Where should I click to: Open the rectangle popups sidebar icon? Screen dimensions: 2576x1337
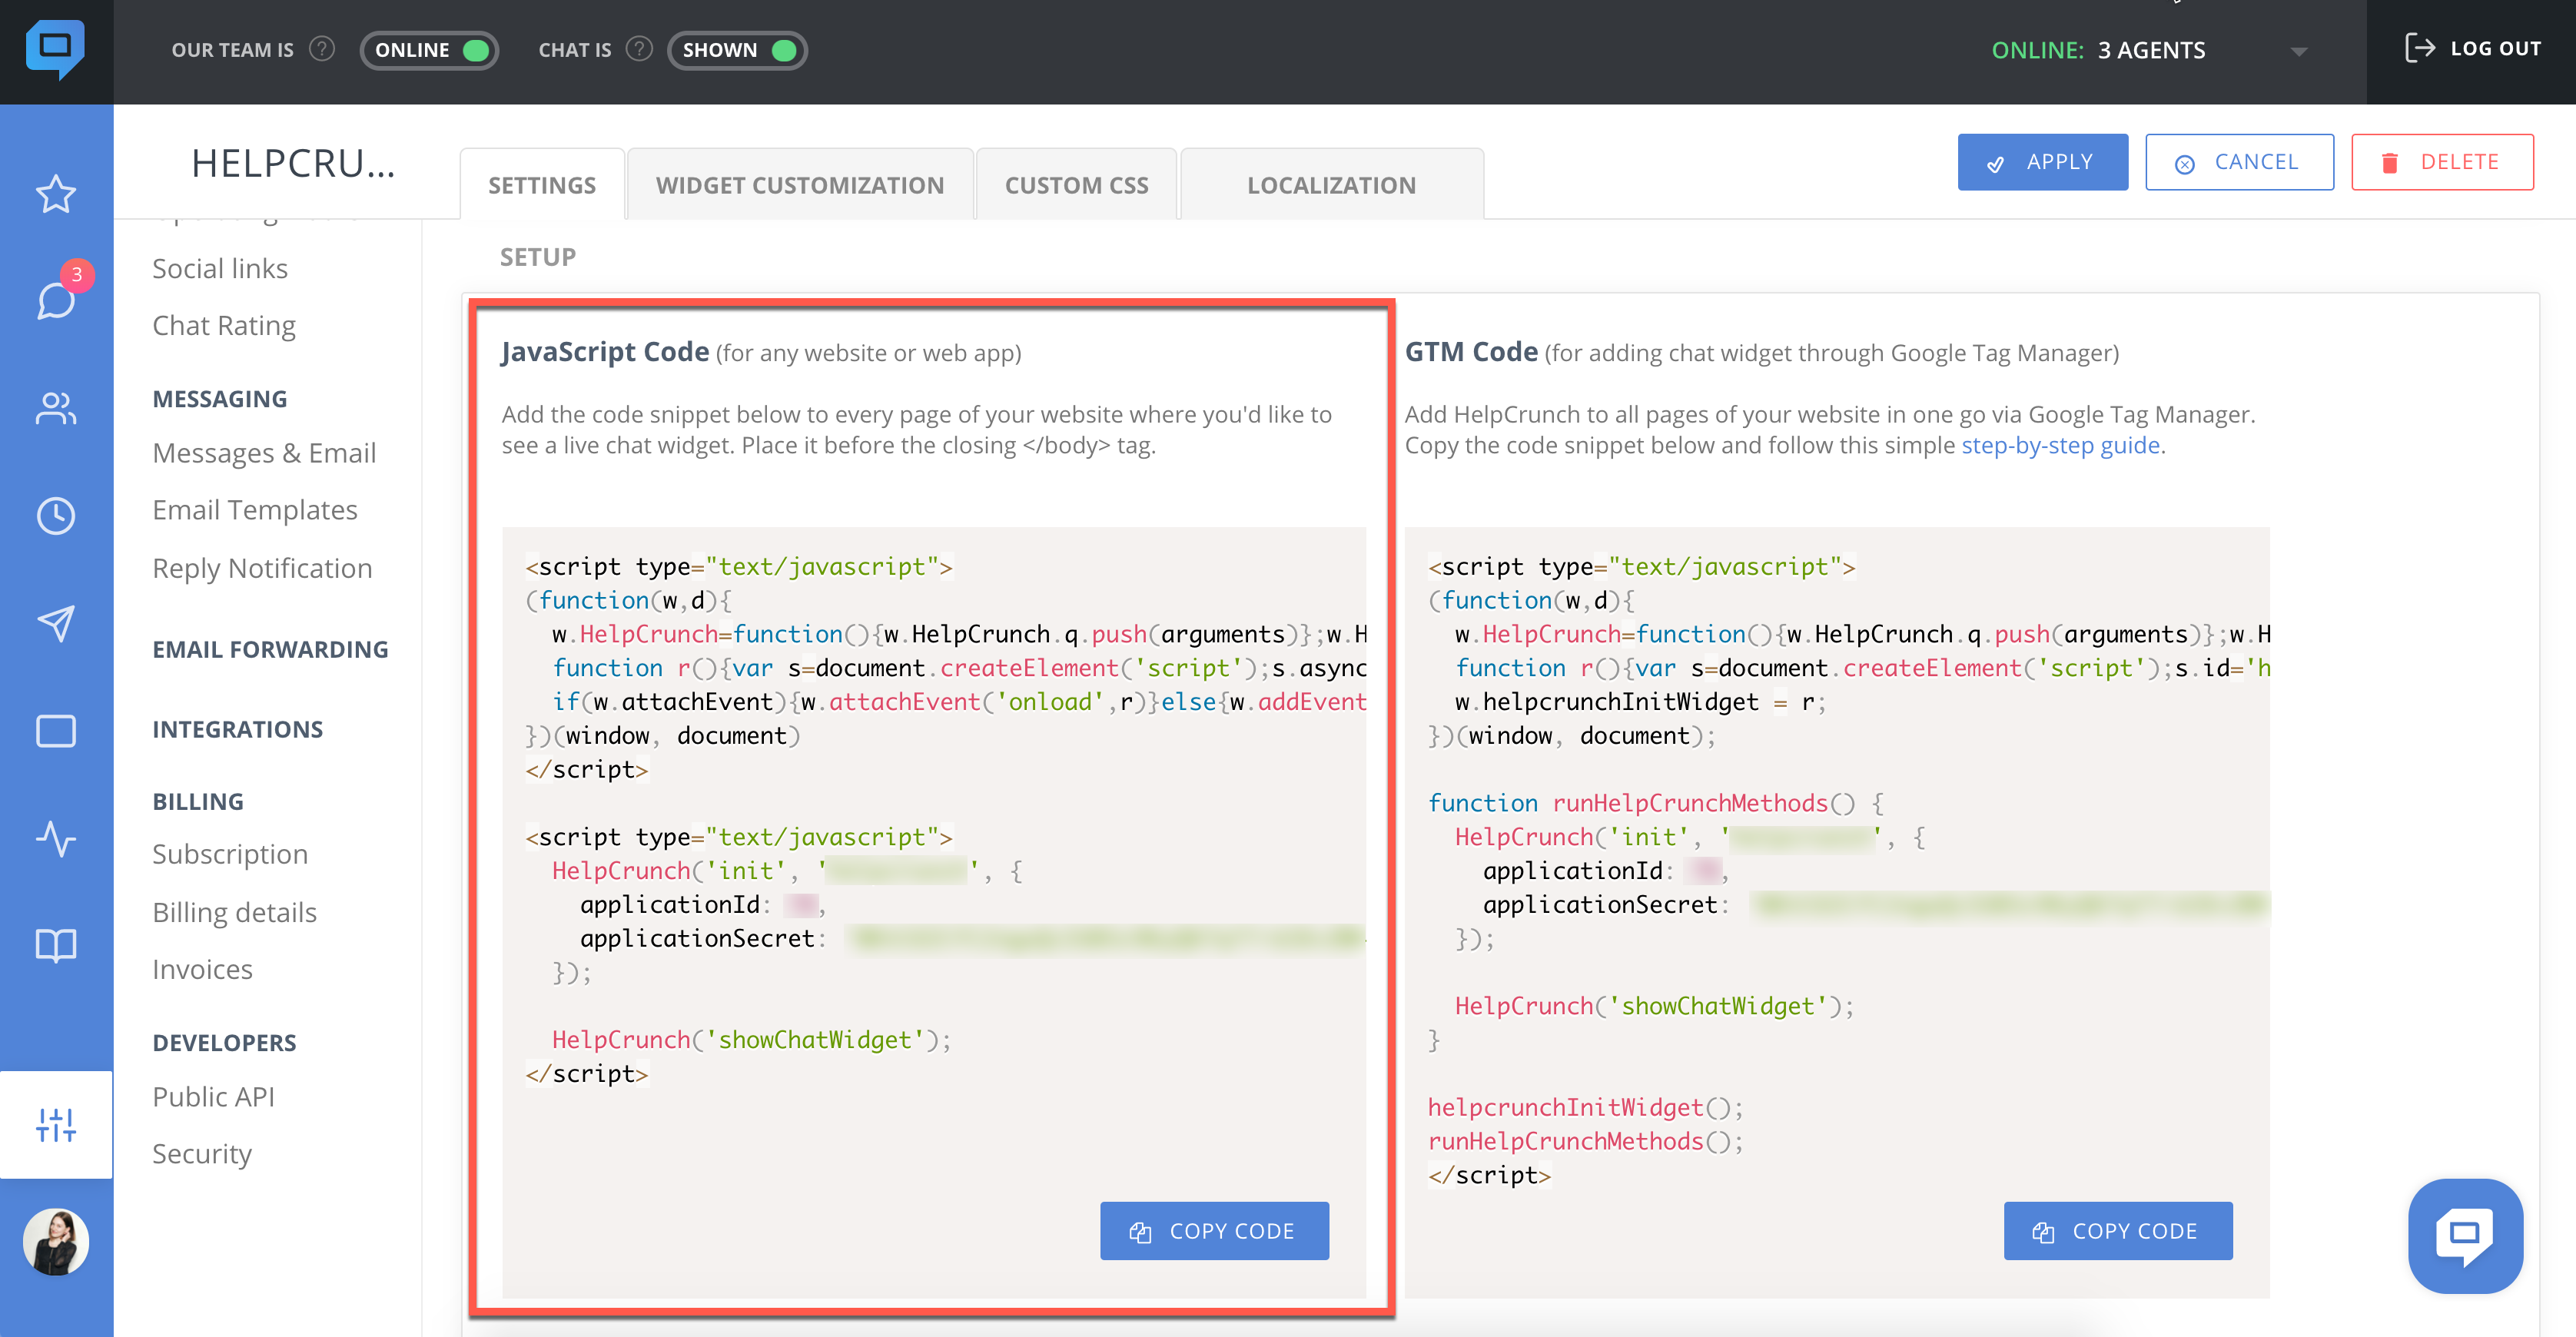coord(56,730)
